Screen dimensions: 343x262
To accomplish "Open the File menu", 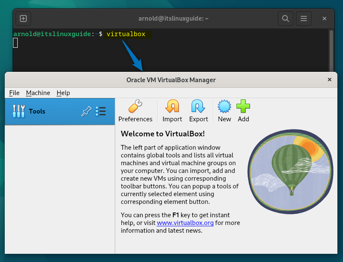I will coord(14,93).
